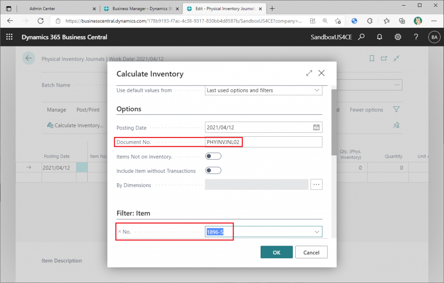Click the 2021/04/12 Posting Date journal cell
The height and width of the screenshot is (283, 444).
tap(59, 168)
